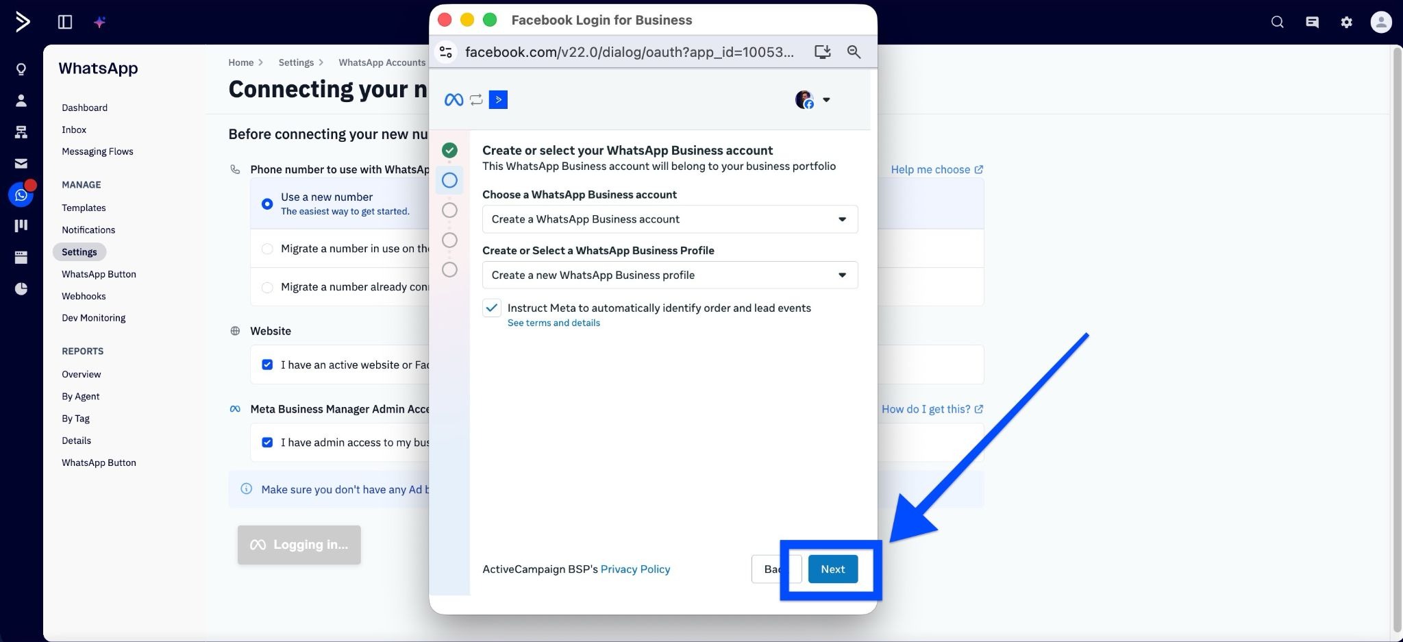Open the lightbulb icon in left rail
The height and width of the screenshot is (642, 1403).
21,69
